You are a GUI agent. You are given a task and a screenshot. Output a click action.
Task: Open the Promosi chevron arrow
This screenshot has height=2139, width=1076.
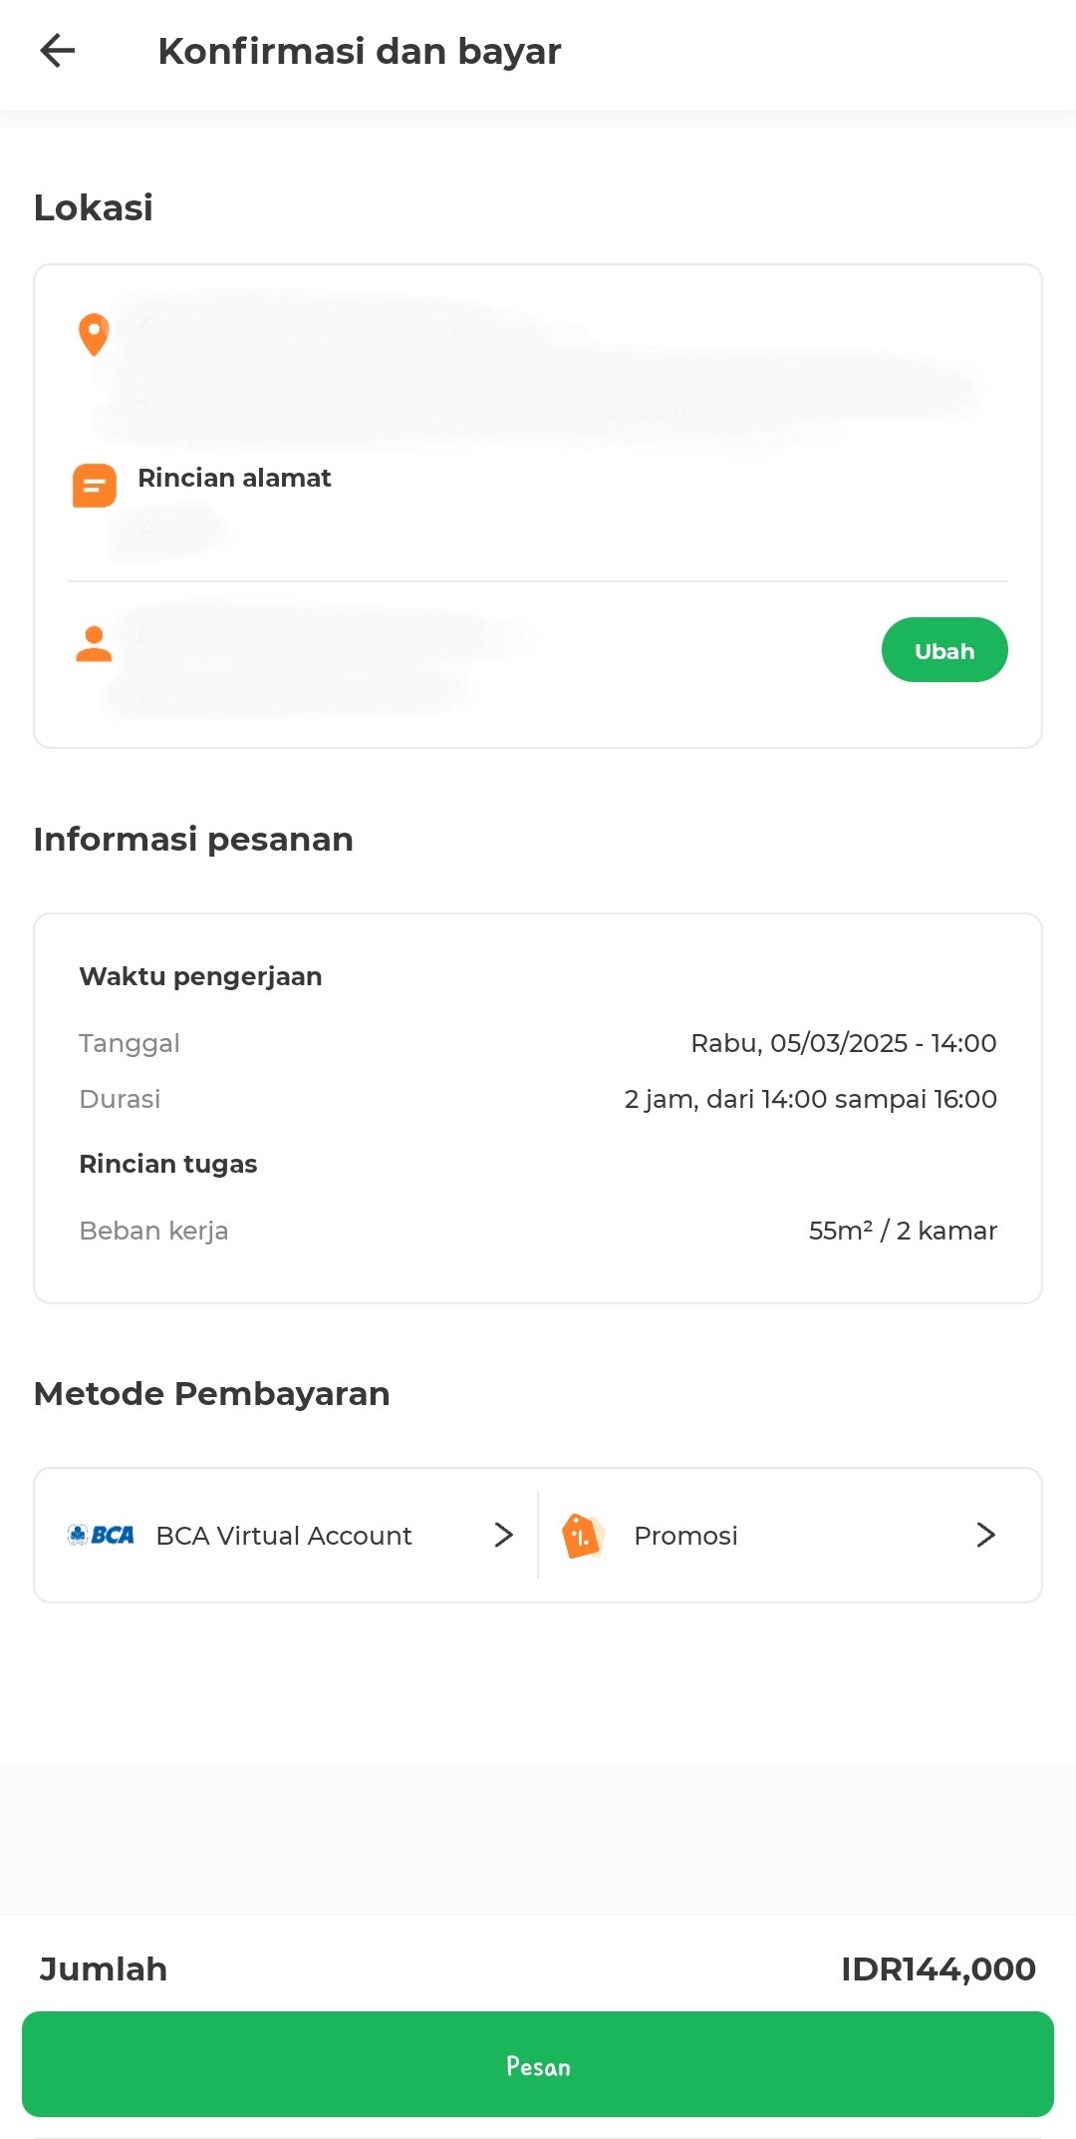pyautogui.click(x=985, y=1535)
